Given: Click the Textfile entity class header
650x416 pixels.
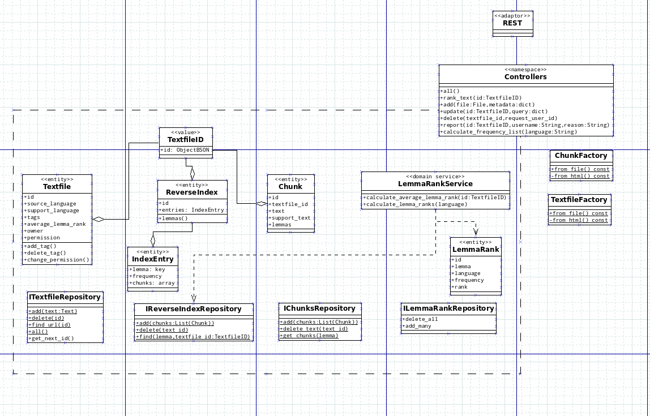Looking at the screenshot, I should (x=57, y=186).
